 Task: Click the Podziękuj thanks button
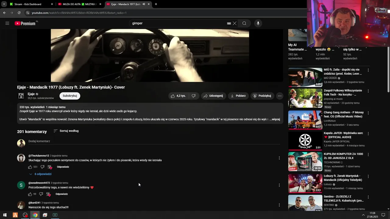[262, 96]
